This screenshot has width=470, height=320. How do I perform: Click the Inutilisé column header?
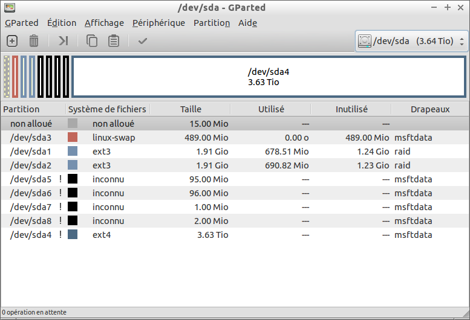click(x=351, y=109)
